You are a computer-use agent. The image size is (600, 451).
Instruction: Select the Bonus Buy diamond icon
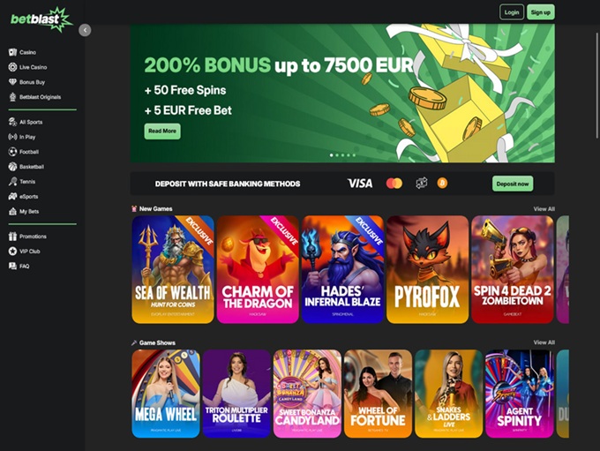pos(12,82)
